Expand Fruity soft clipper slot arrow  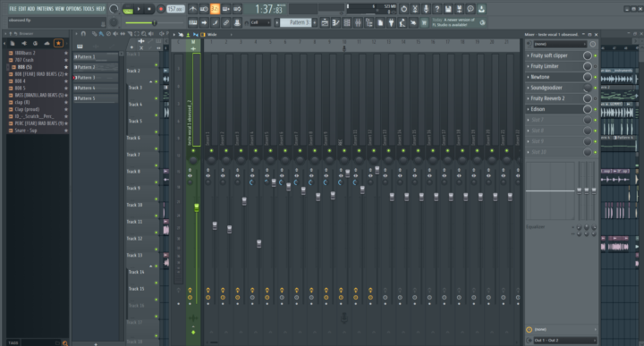coord(529,55)
